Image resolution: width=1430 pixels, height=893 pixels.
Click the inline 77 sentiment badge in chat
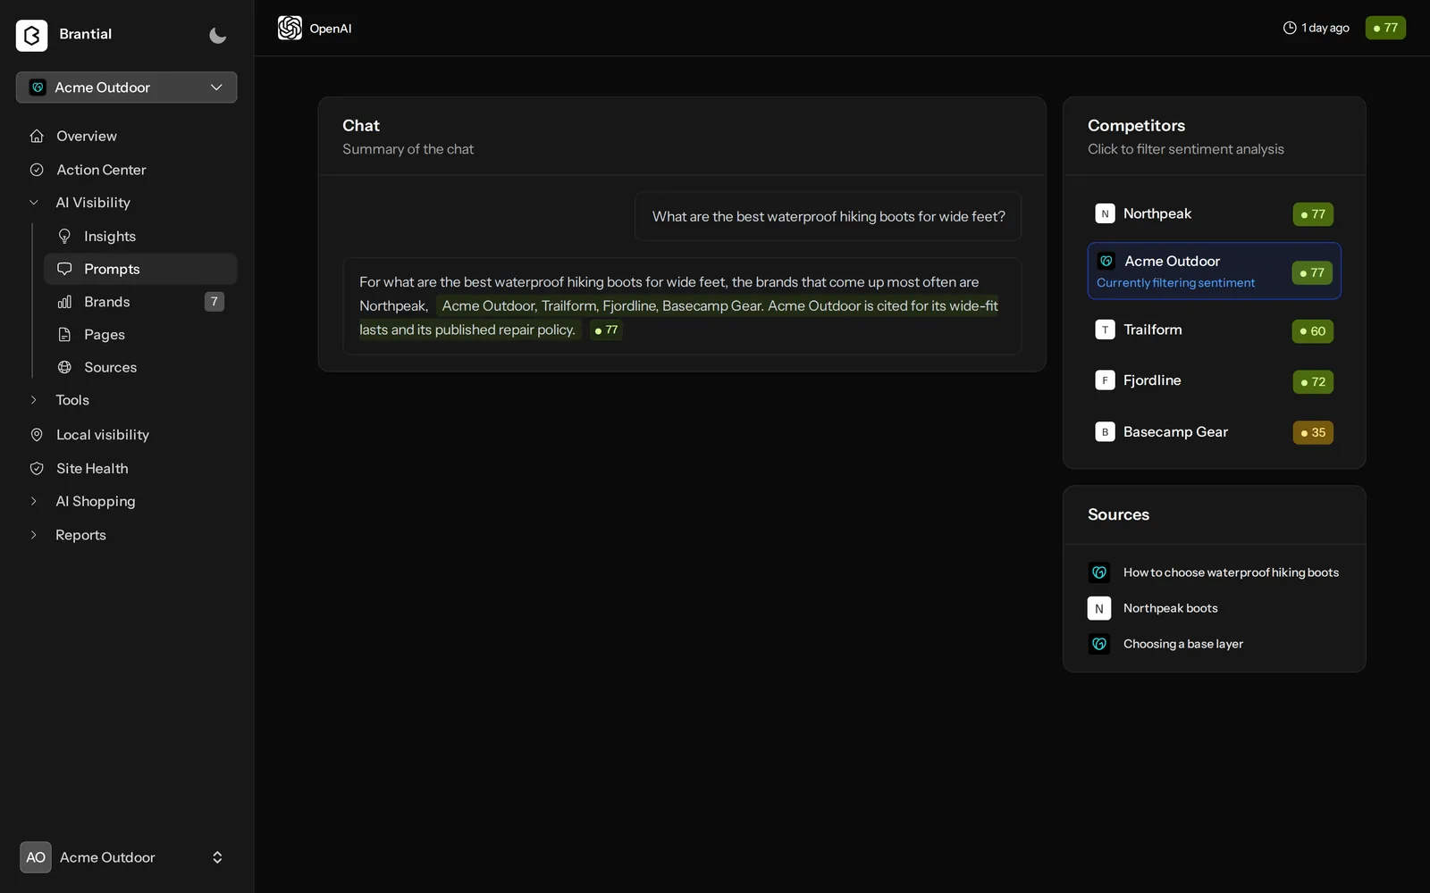[x=606, y=330]
